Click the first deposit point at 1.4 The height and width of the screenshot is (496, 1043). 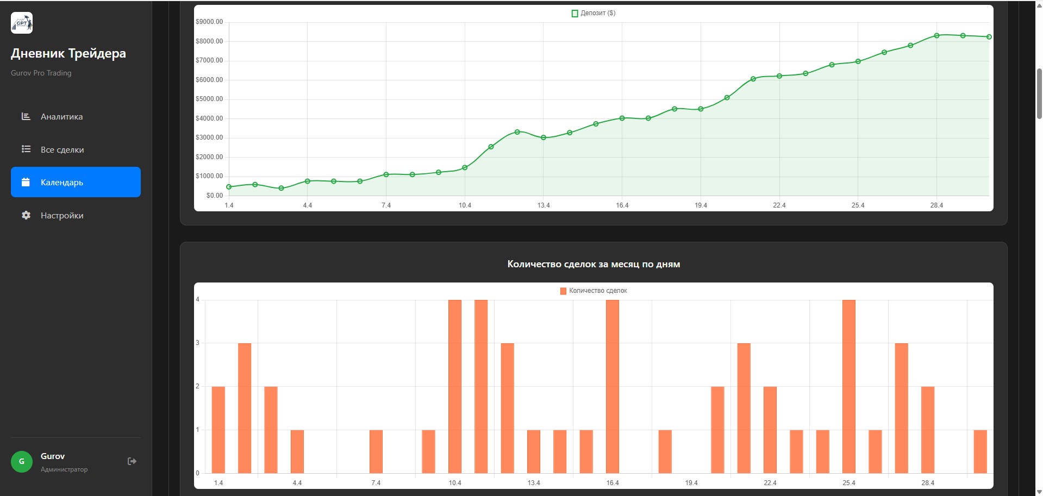(229, 187)
